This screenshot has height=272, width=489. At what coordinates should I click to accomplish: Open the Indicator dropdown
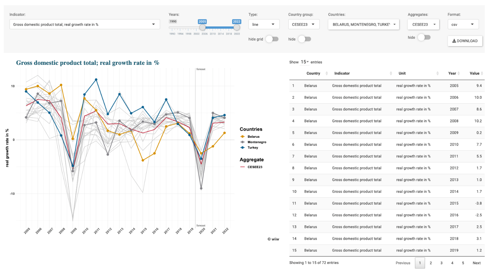[84, 24]
